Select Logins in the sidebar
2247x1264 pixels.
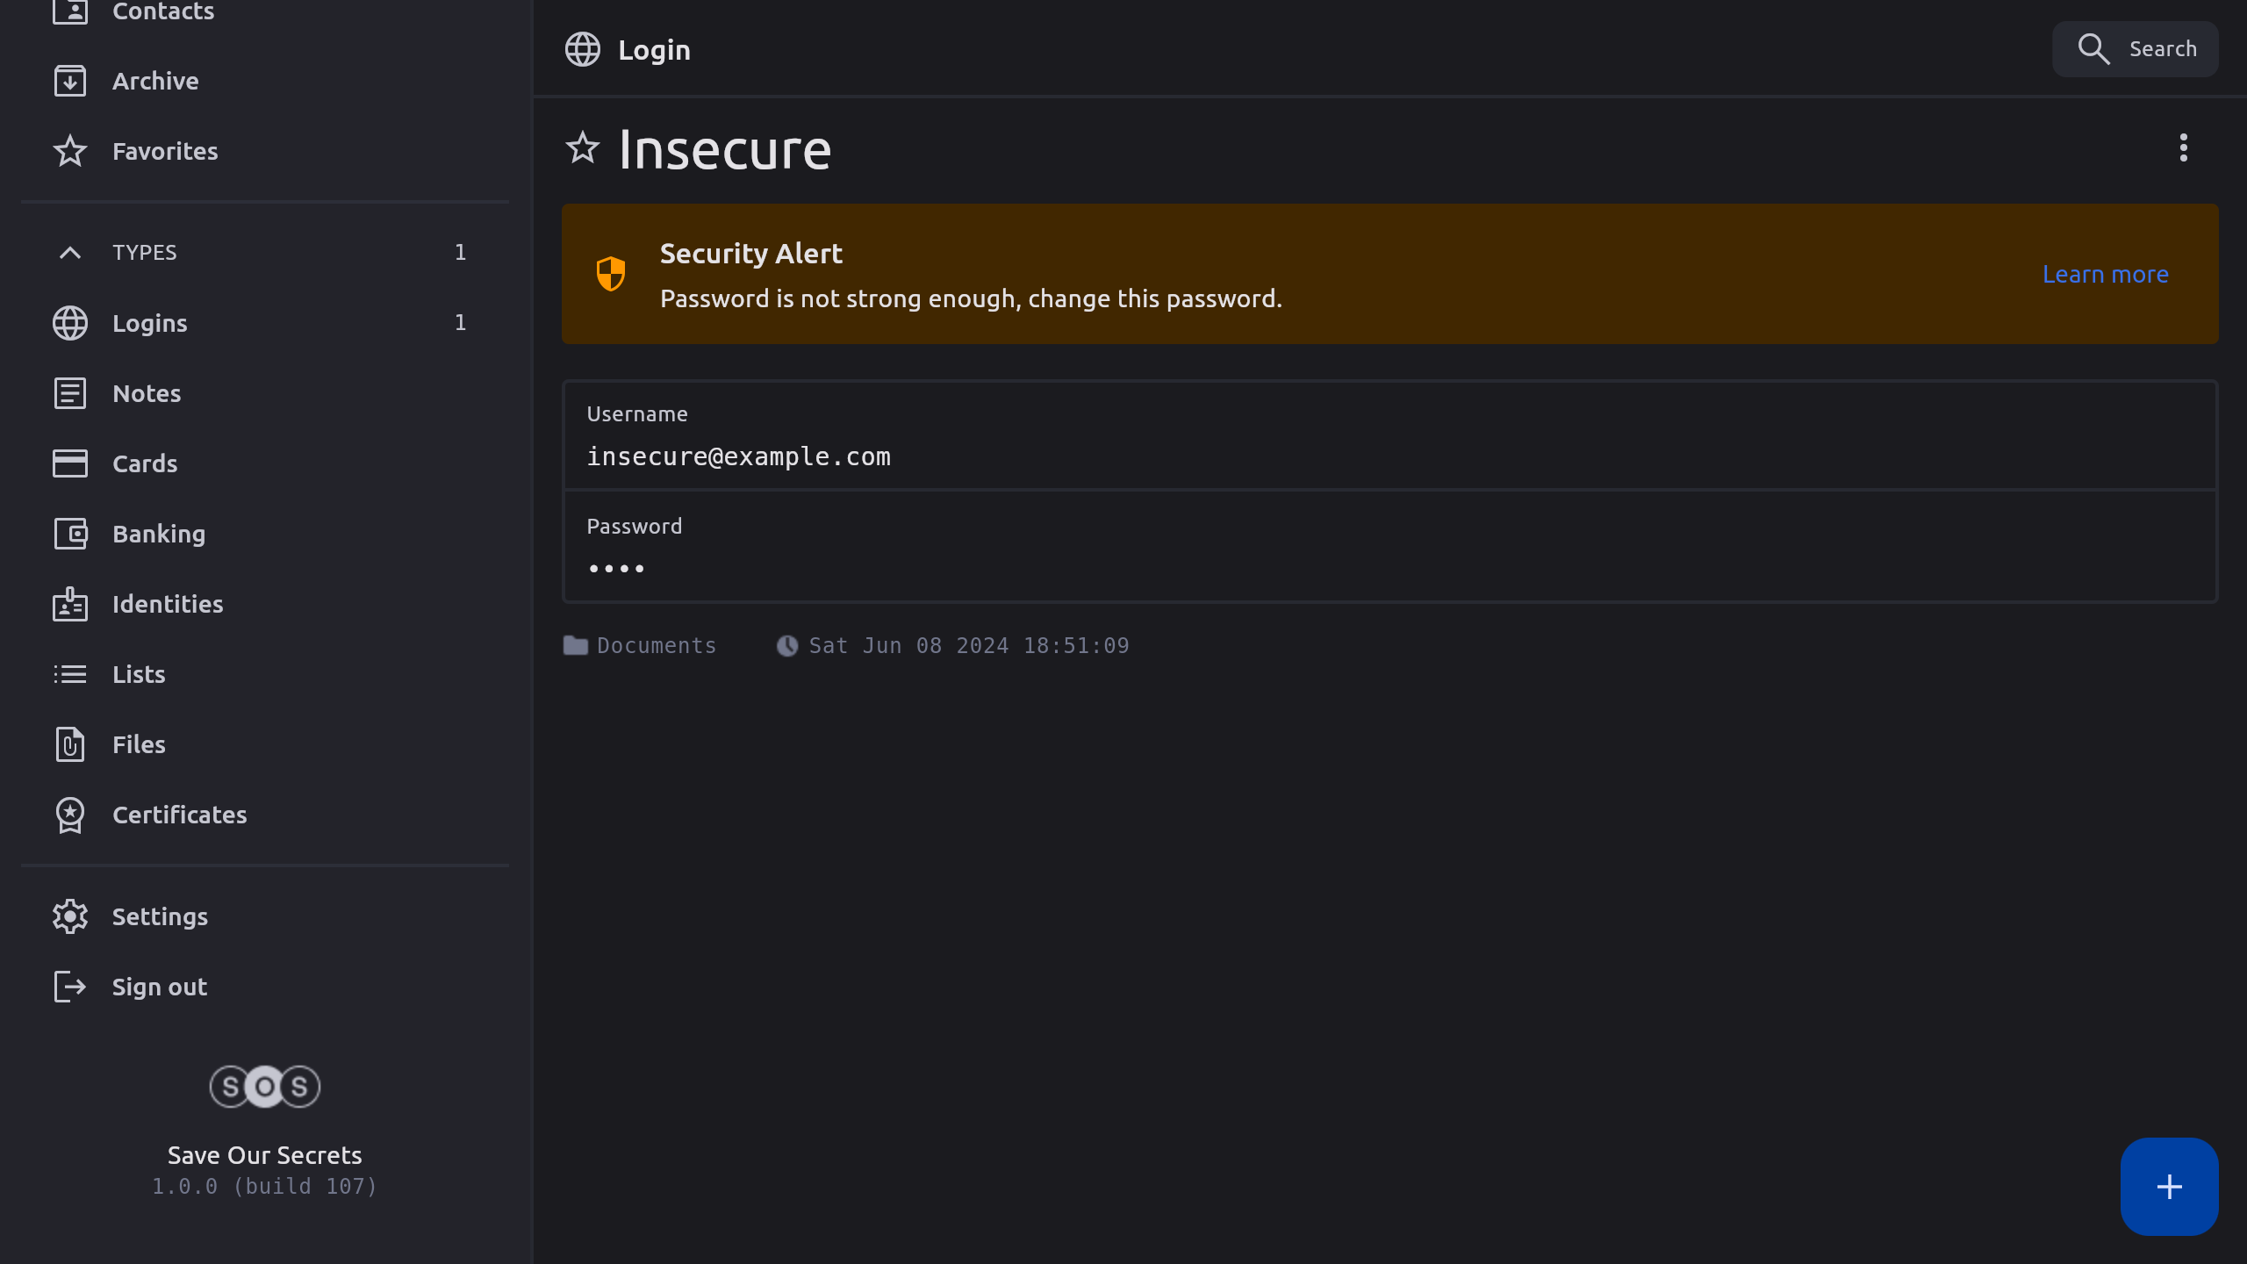tap(149, 323)
